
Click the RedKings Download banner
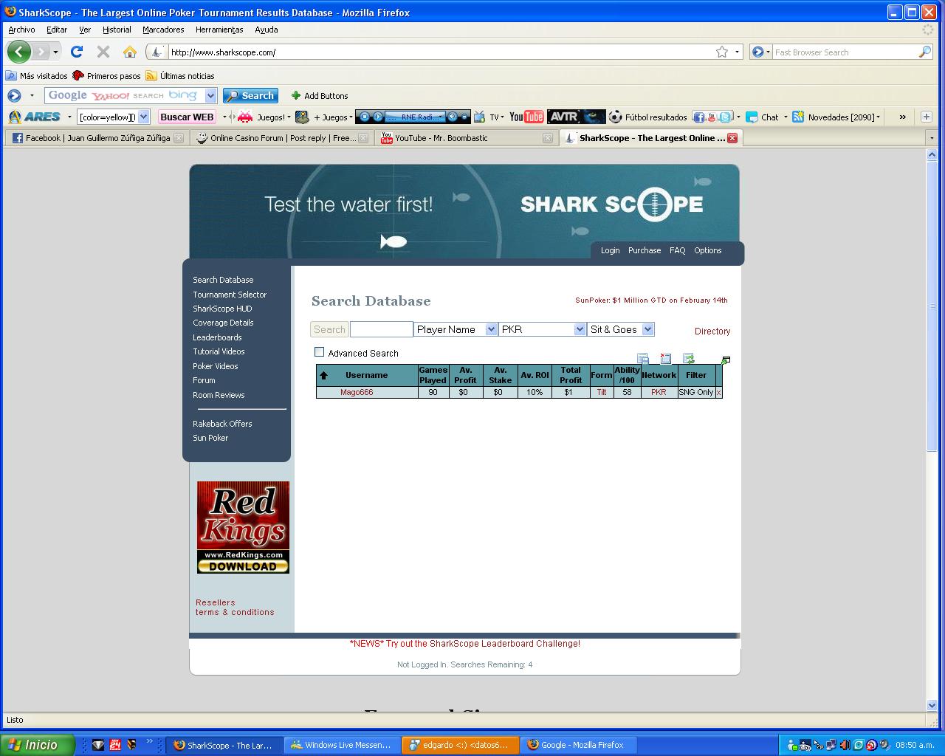(243, 527)
